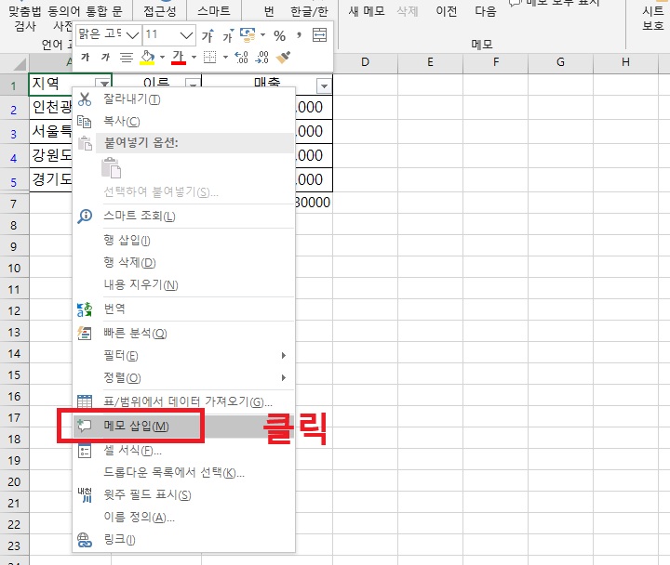Click center alignment icon in mini toolbar
Screen dimensions: 670x565
click(126, 58)
